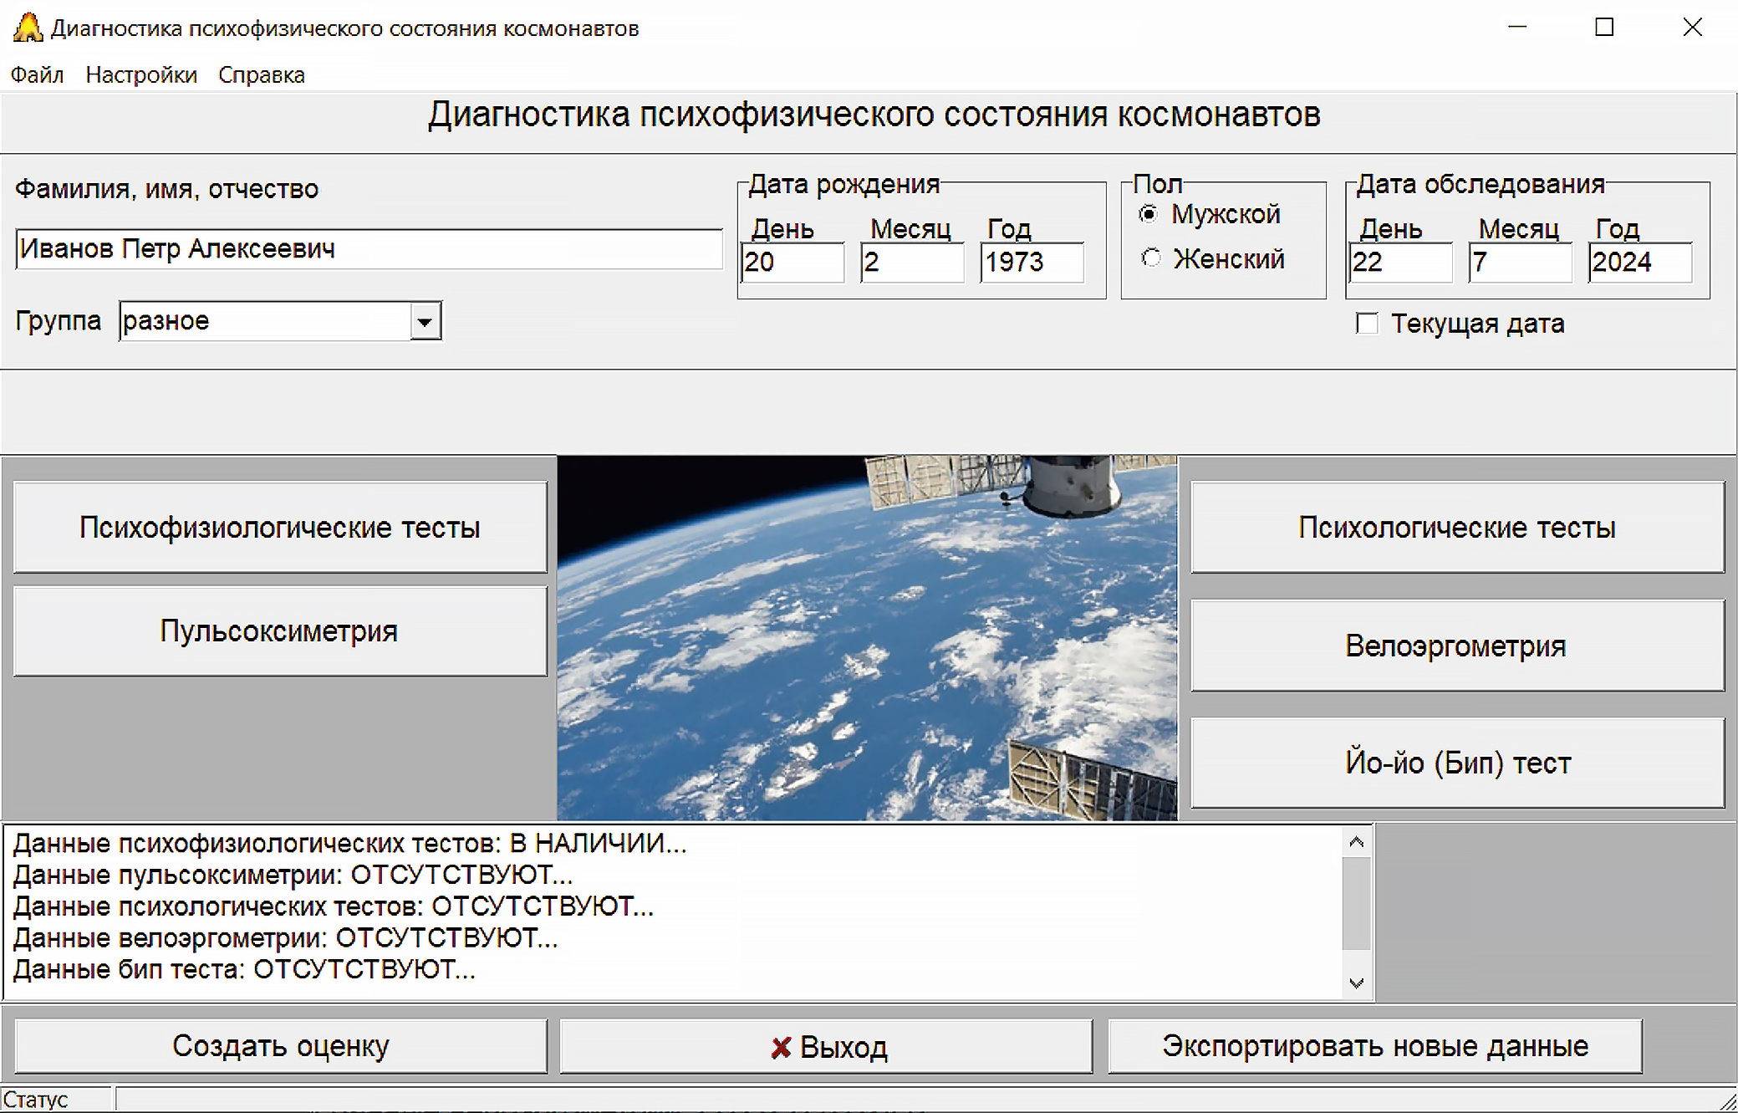The image size is (1738, 1113).
Task: Click the log scrollbar down arrow
Action: (1356, 983)
